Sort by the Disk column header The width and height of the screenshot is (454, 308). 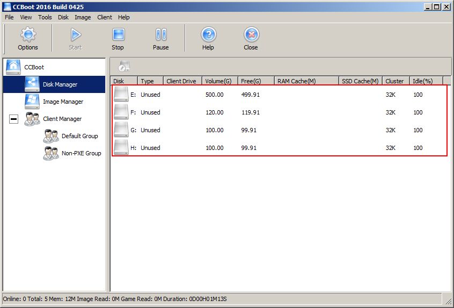[124, 81]
